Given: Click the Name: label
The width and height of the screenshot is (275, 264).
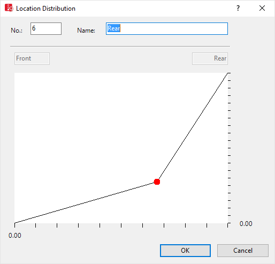Looking at the screenshot, I should tap(86, 31).
